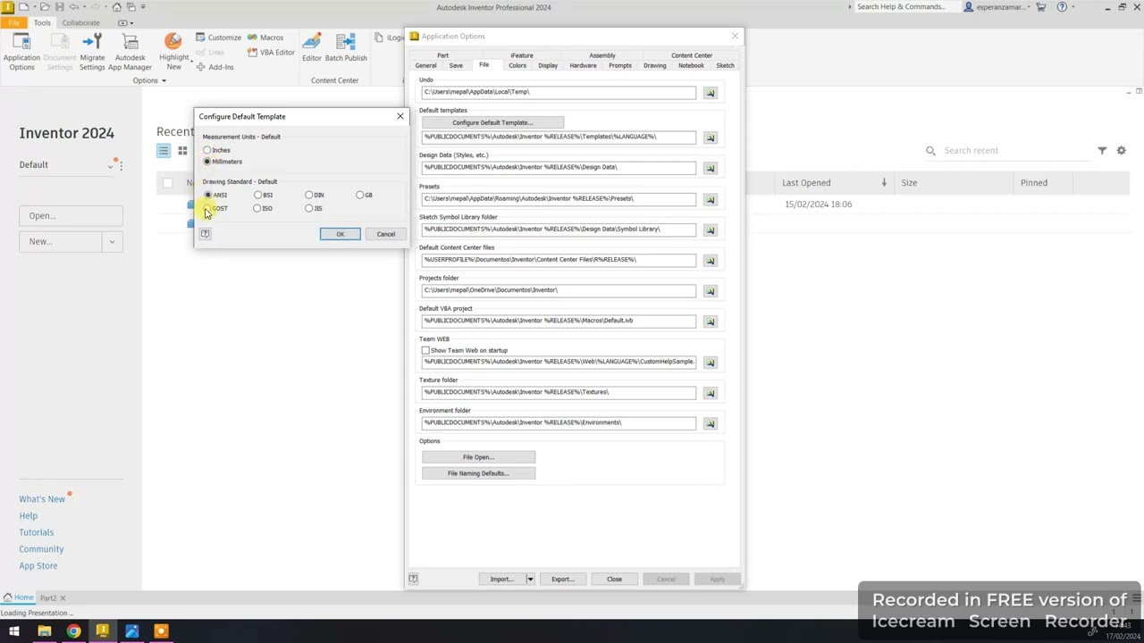
Task: Browse for Texture folder
Action: (710, 392)
